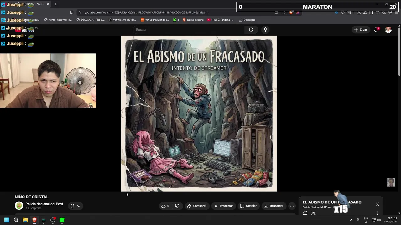
Task: Click the browser address bar URL
Action: point(146,12)
